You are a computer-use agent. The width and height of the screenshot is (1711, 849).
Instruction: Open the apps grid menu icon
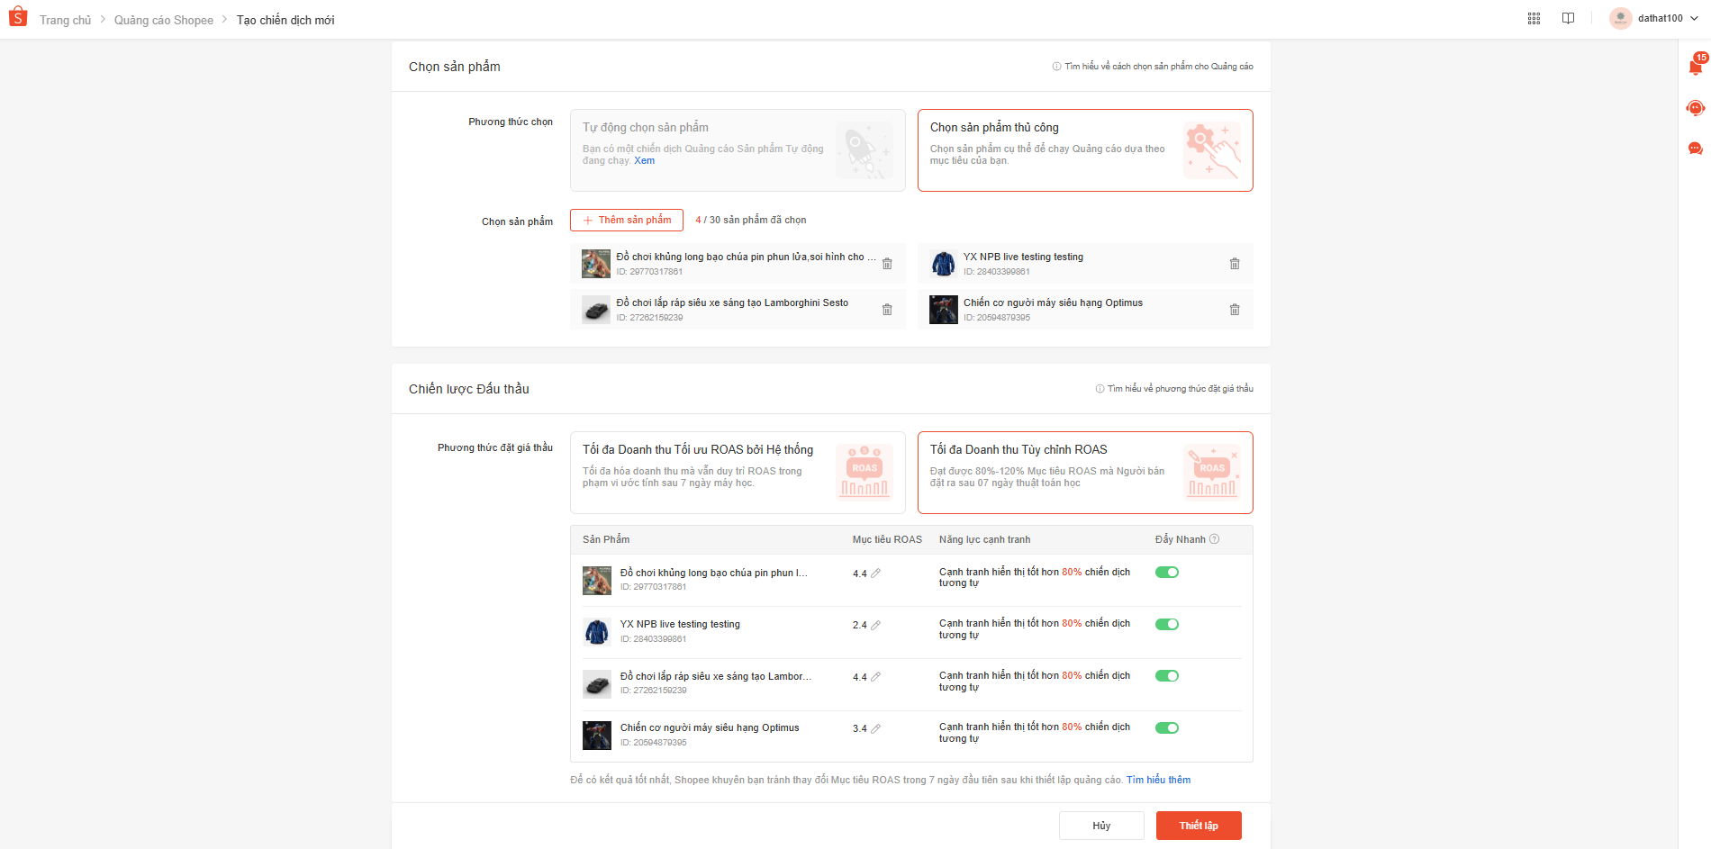pyautogui.click(x=1534, y=19)
